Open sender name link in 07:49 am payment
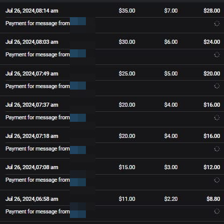Screen dimensions: 224x224 [x=78, y=86]
